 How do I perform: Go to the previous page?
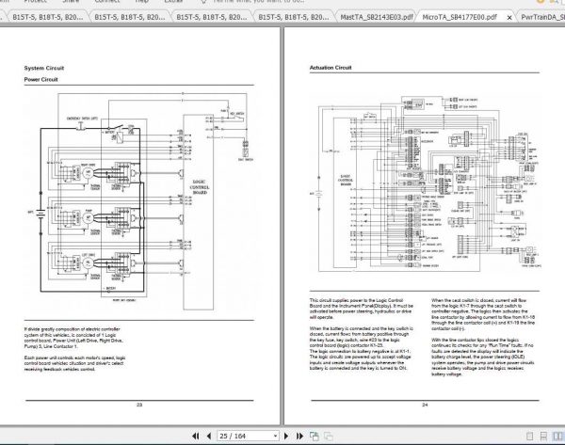pos(209,436)
